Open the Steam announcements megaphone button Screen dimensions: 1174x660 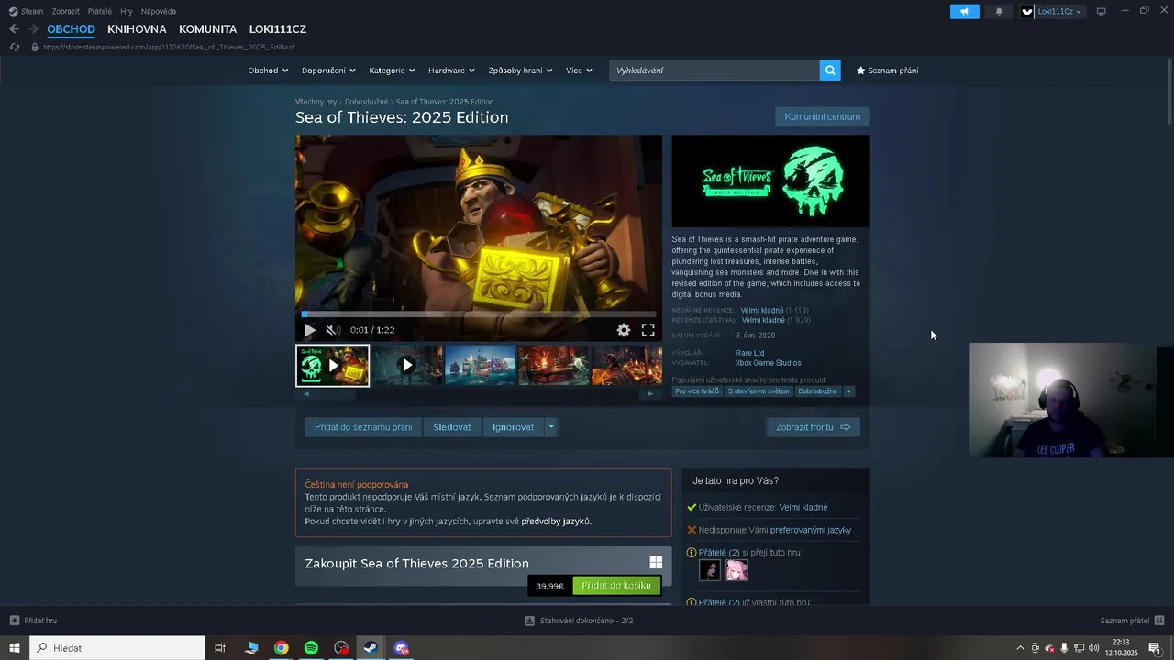964,11
